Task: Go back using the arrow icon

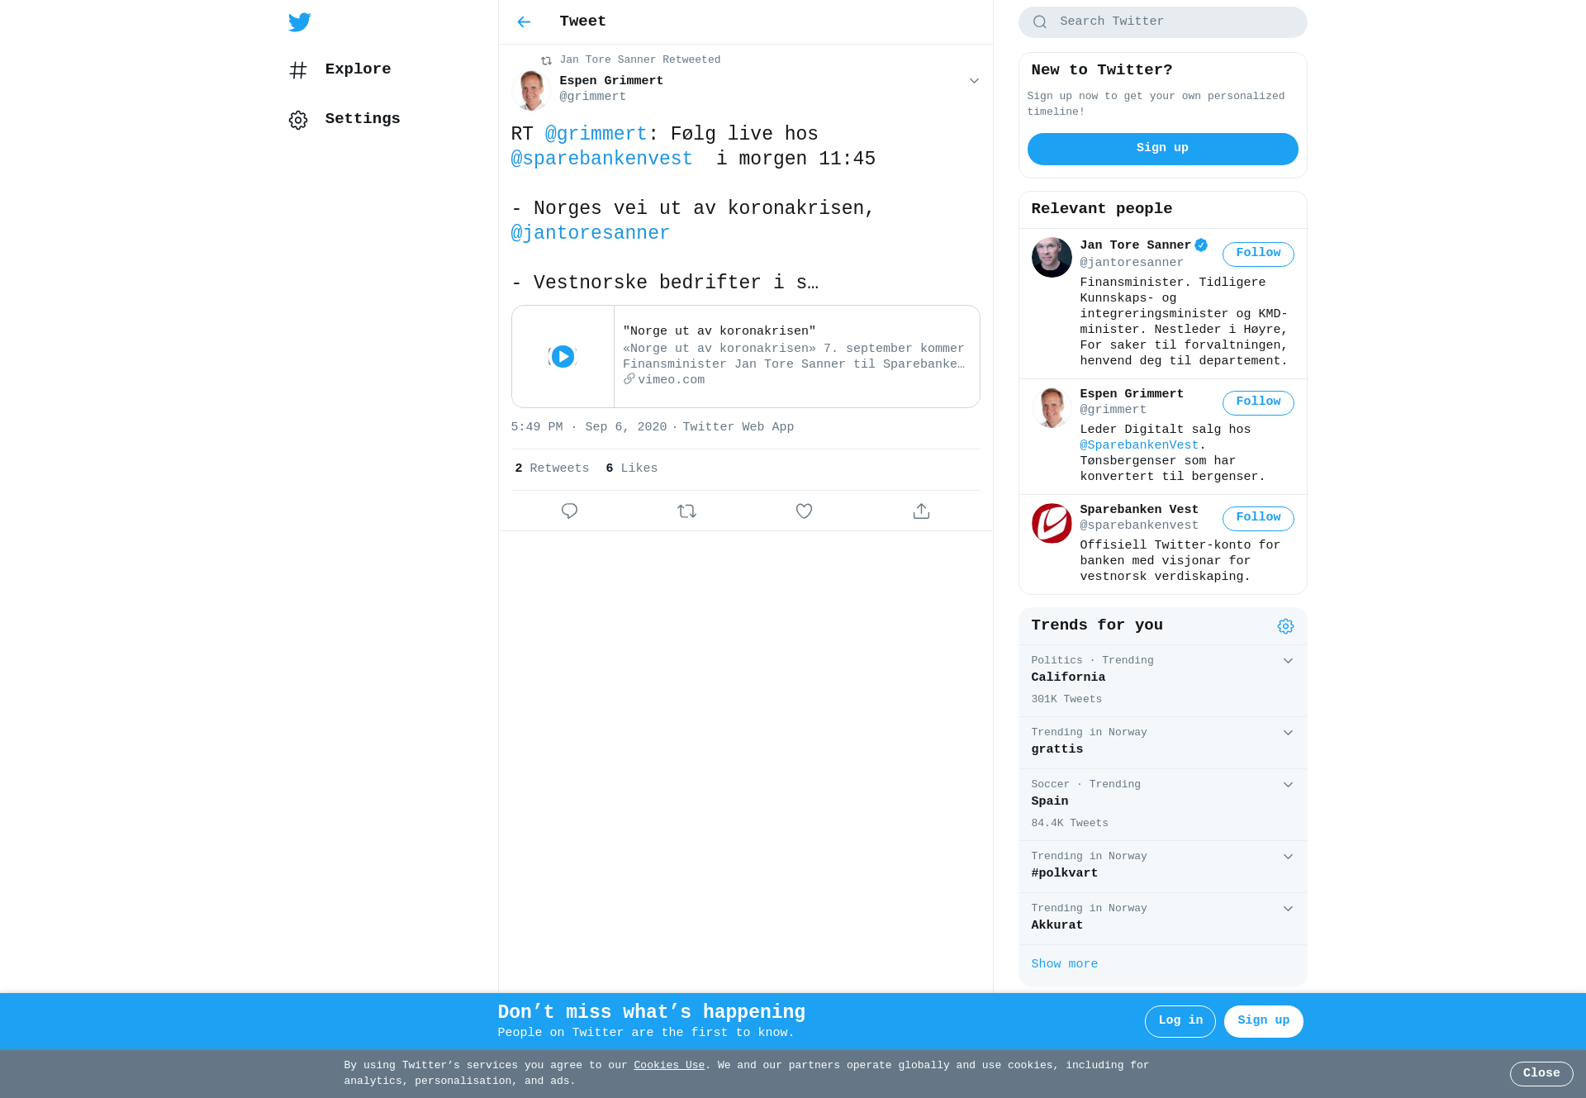Action: point(524,22)
